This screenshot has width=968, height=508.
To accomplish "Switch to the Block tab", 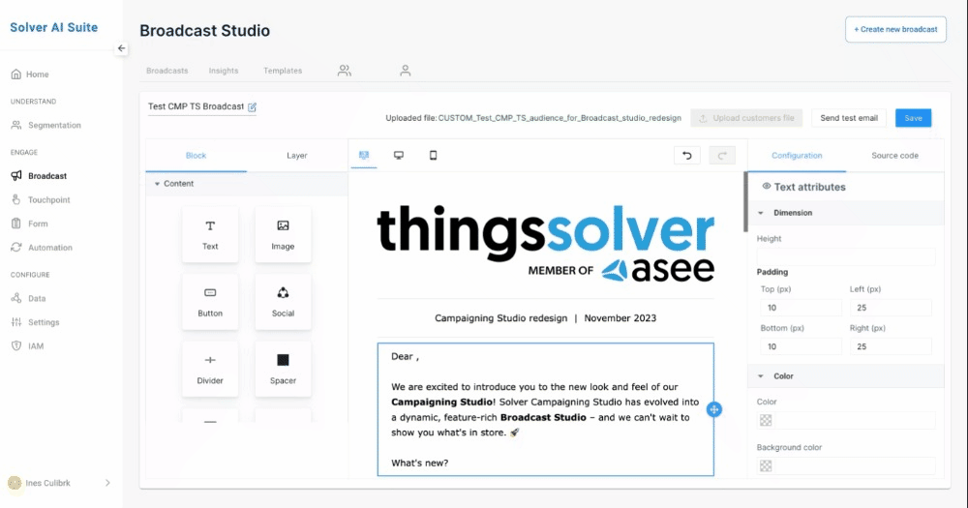I will (x=196, y=156).
